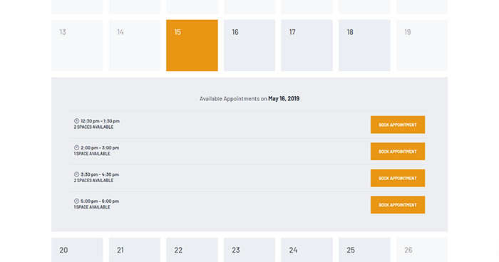Select day 16 in the calendar

[249, 46]
